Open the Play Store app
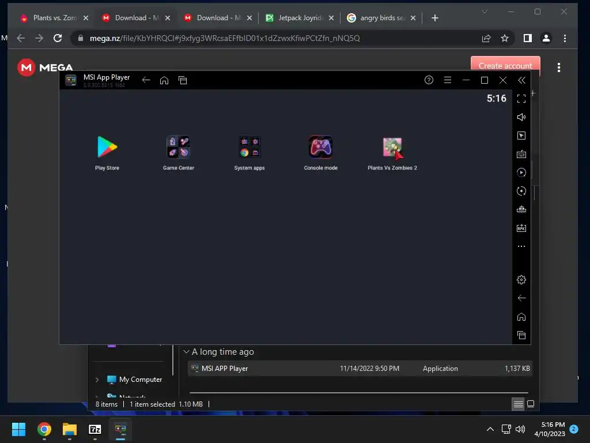Viewport: 590px width, 443px height. click(107, 147)
